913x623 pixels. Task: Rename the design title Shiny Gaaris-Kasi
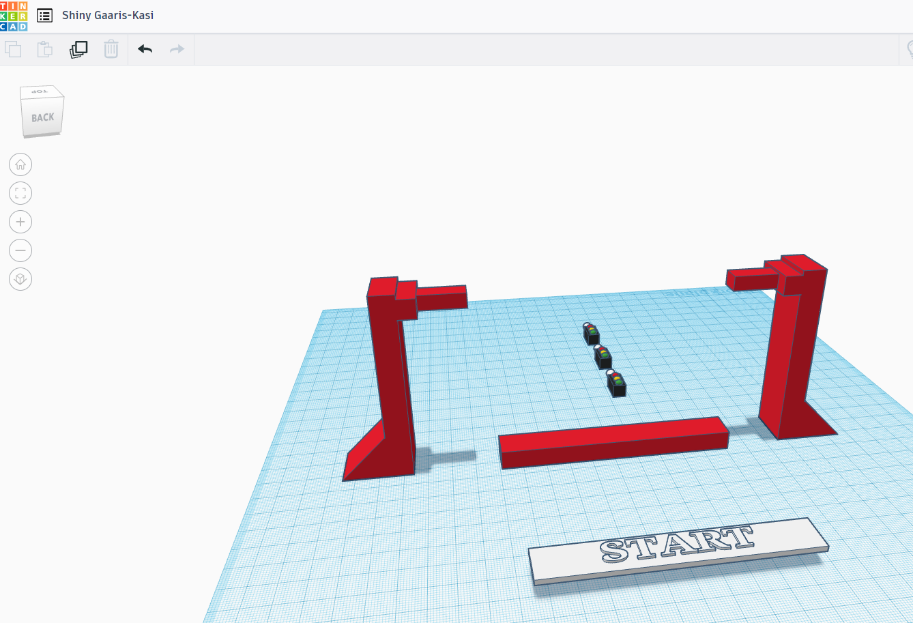coord(108,15)
